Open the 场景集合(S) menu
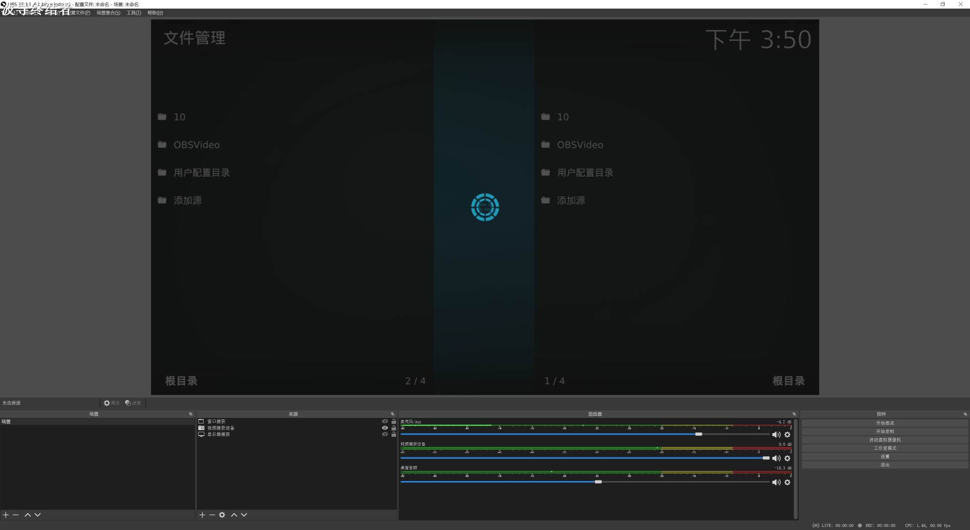 (x=108, y=13)
